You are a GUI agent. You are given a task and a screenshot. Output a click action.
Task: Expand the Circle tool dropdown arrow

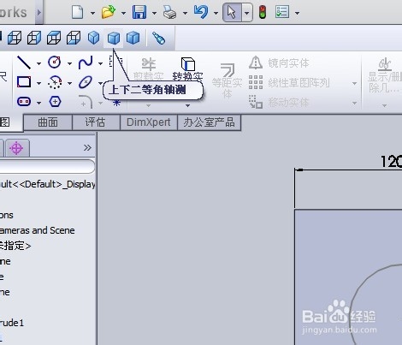click(69, 63)
